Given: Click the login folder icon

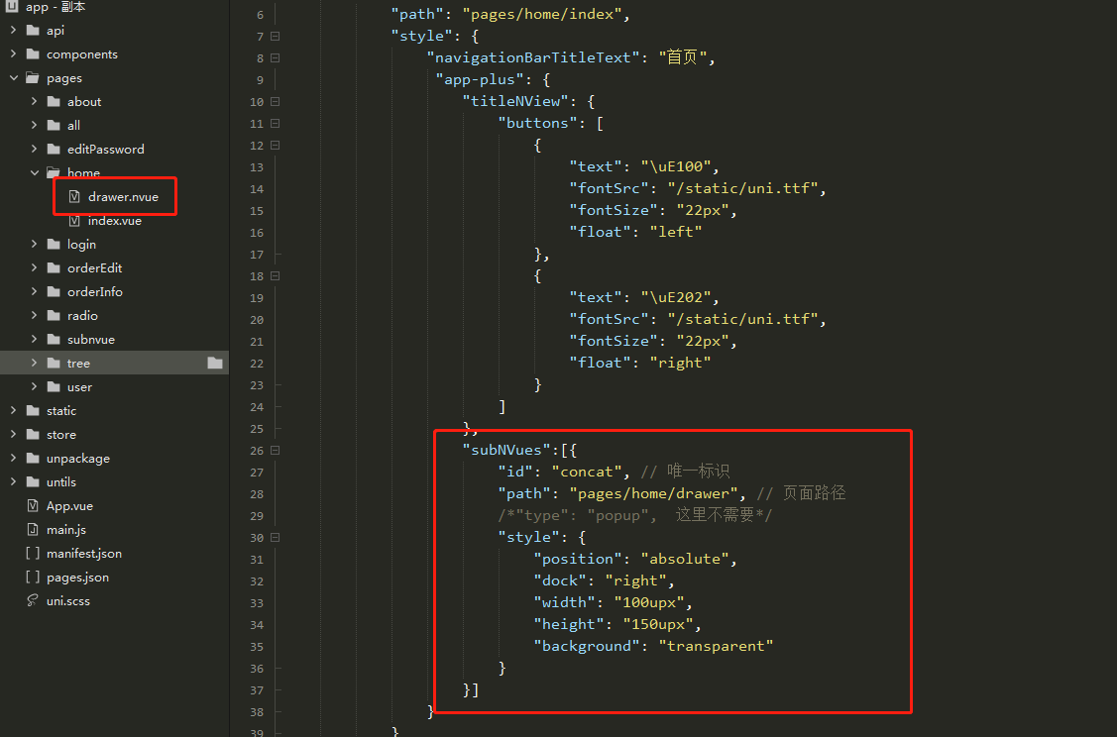Looking at the screenshot, I should tap(54, 245).
